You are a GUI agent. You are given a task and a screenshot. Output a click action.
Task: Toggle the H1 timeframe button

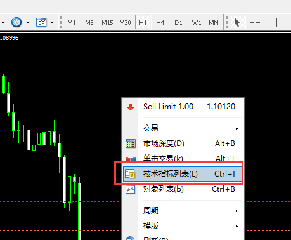143,22
